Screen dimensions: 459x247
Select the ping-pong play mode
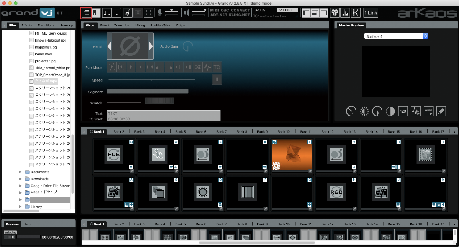[x=150, y=67]
